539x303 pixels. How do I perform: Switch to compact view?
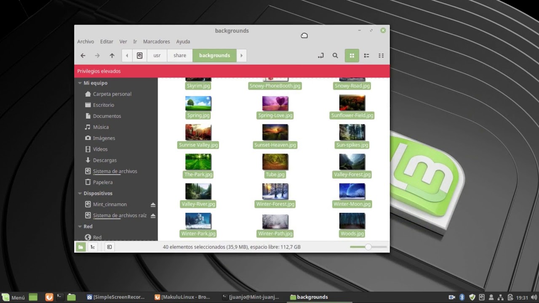tap(381, 56)
